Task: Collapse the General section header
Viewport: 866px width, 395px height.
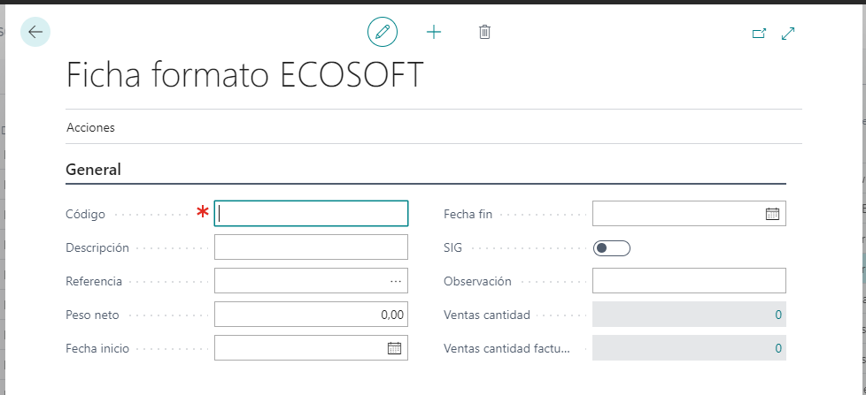Action: pos(93,169)
